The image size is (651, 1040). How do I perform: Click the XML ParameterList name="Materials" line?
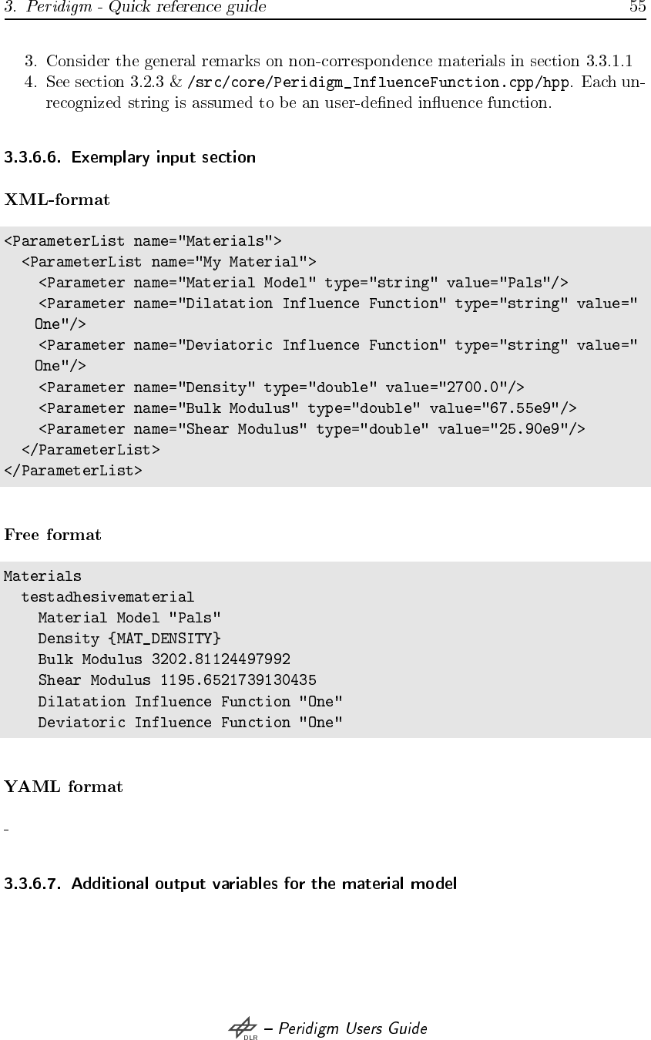pyautogui.click(x=143, y=240)
